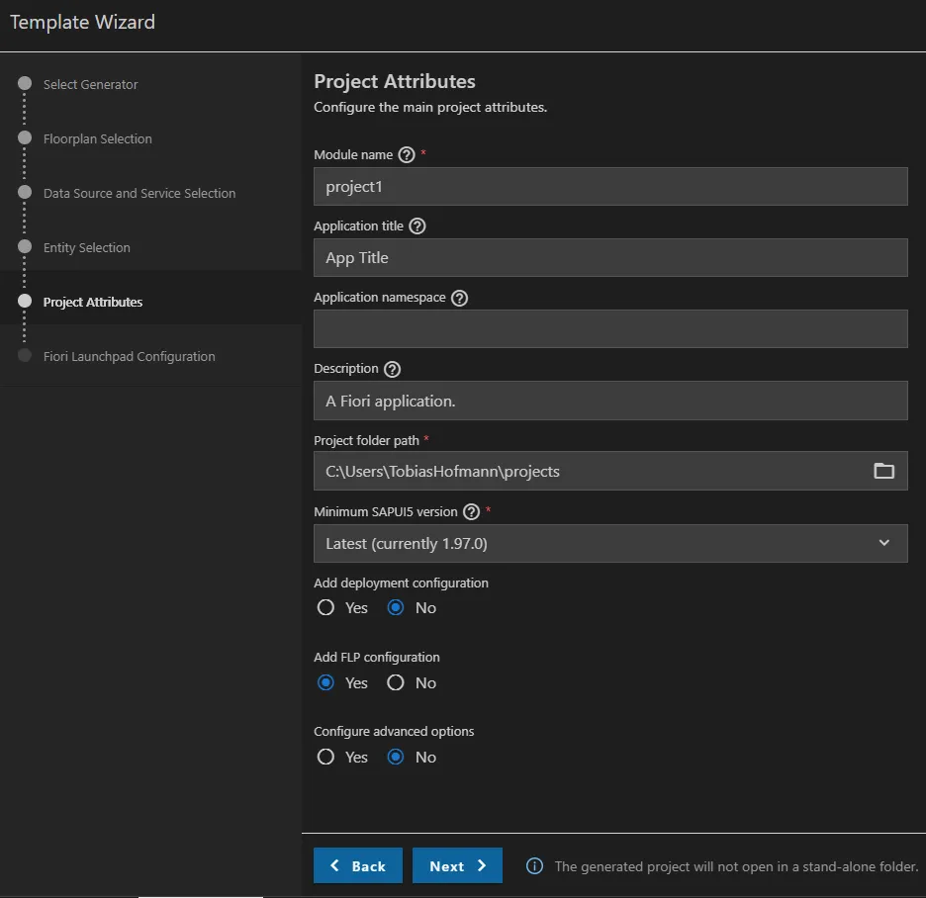Screen dimensions: 926x898
Task: Click the Next button to continue
Action: point(457,865)
